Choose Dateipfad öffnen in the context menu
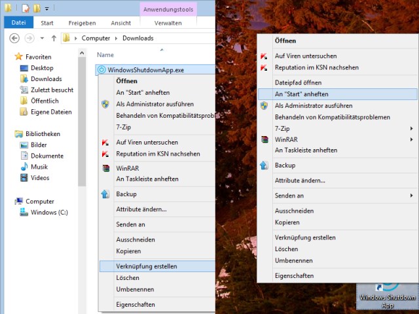The width and height of the screenshot is (419, 314). [298, 82]
